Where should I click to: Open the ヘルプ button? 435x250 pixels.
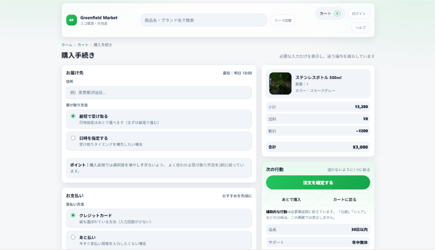pyautogui.click(x=360, y=27)
